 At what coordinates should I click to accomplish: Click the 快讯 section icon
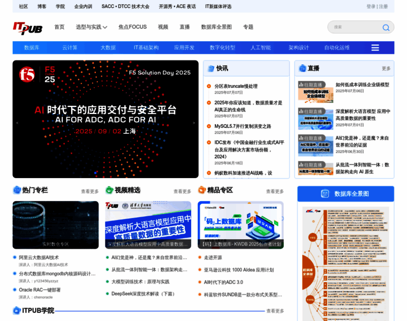pyautogui.click(x=211, y=68)
